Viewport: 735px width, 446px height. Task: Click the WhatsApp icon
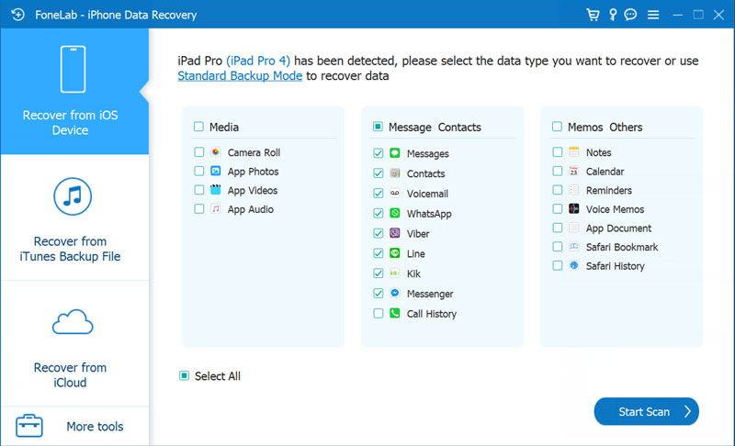coord(395,213)
